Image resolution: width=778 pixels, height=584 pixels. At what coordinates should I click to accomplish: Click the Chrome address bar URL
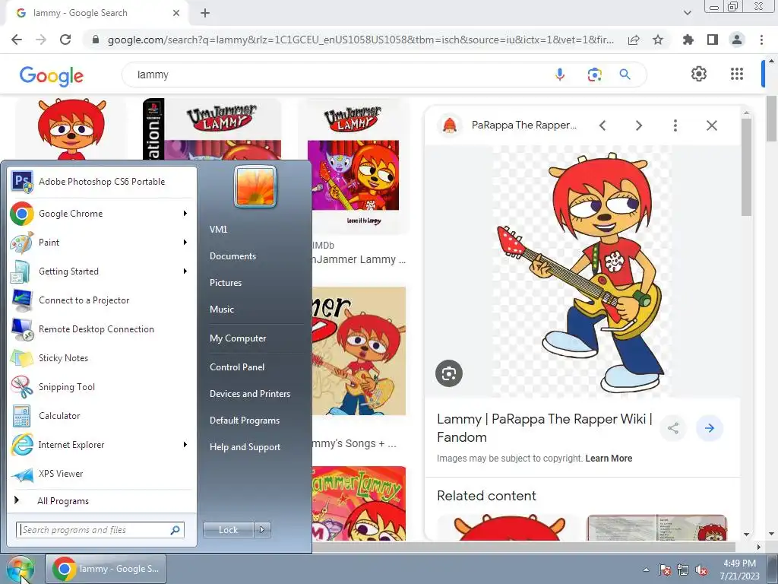(361, 40)
